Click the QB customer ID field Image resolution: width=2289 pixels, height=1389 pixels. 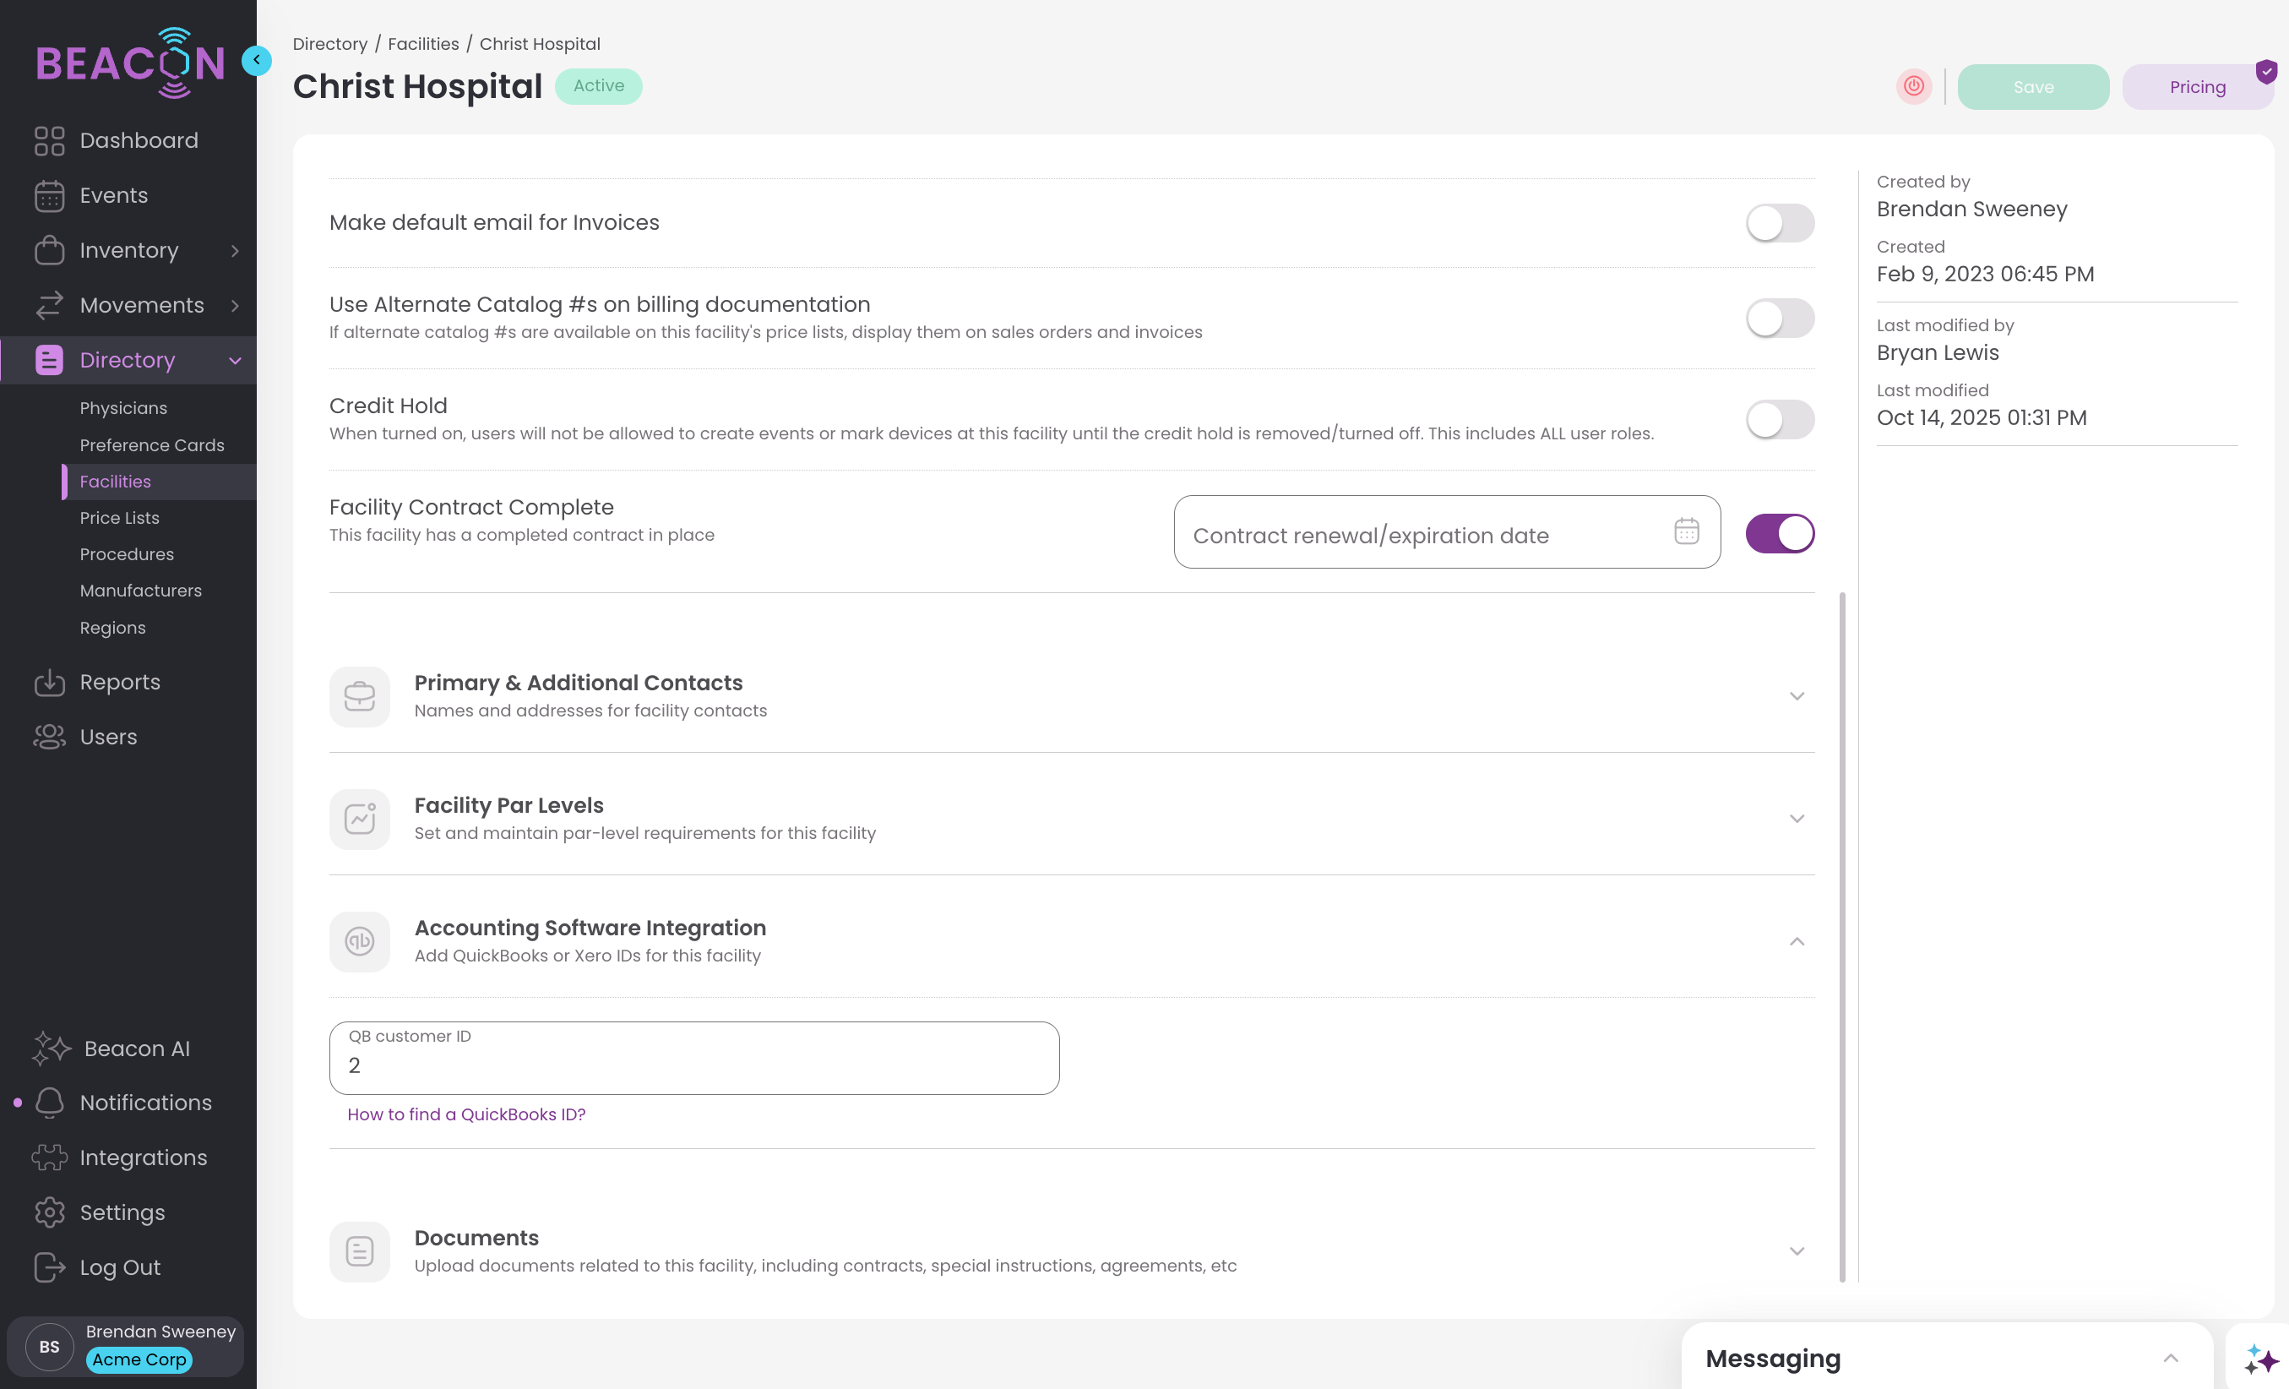click(693, 1065)
